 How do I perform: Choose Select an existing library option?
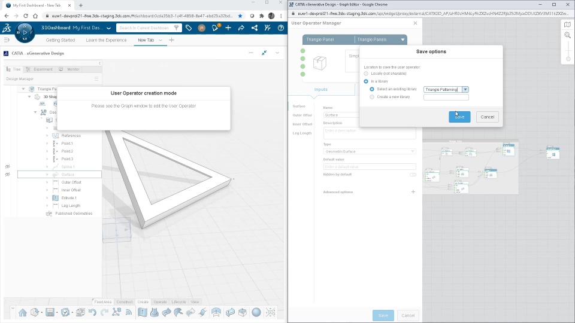pyautogui.click(x=372, y=89)
